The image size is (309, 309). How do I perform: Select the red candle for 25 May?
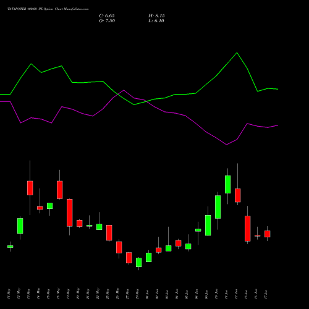tap(109, 232)
